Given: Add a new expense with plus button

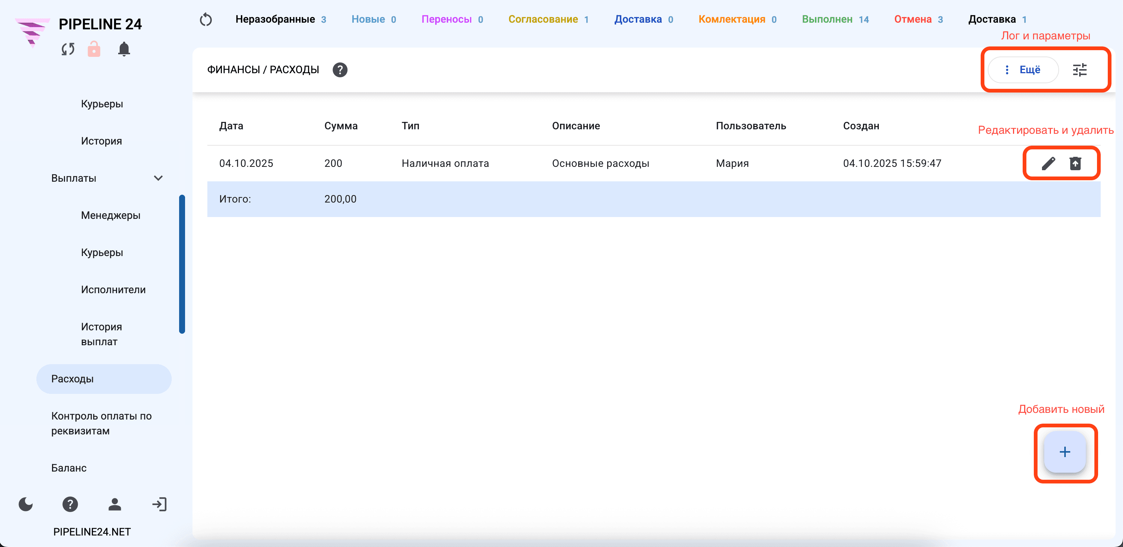Looking at the screenshot, I should (x=1065, y=452).
